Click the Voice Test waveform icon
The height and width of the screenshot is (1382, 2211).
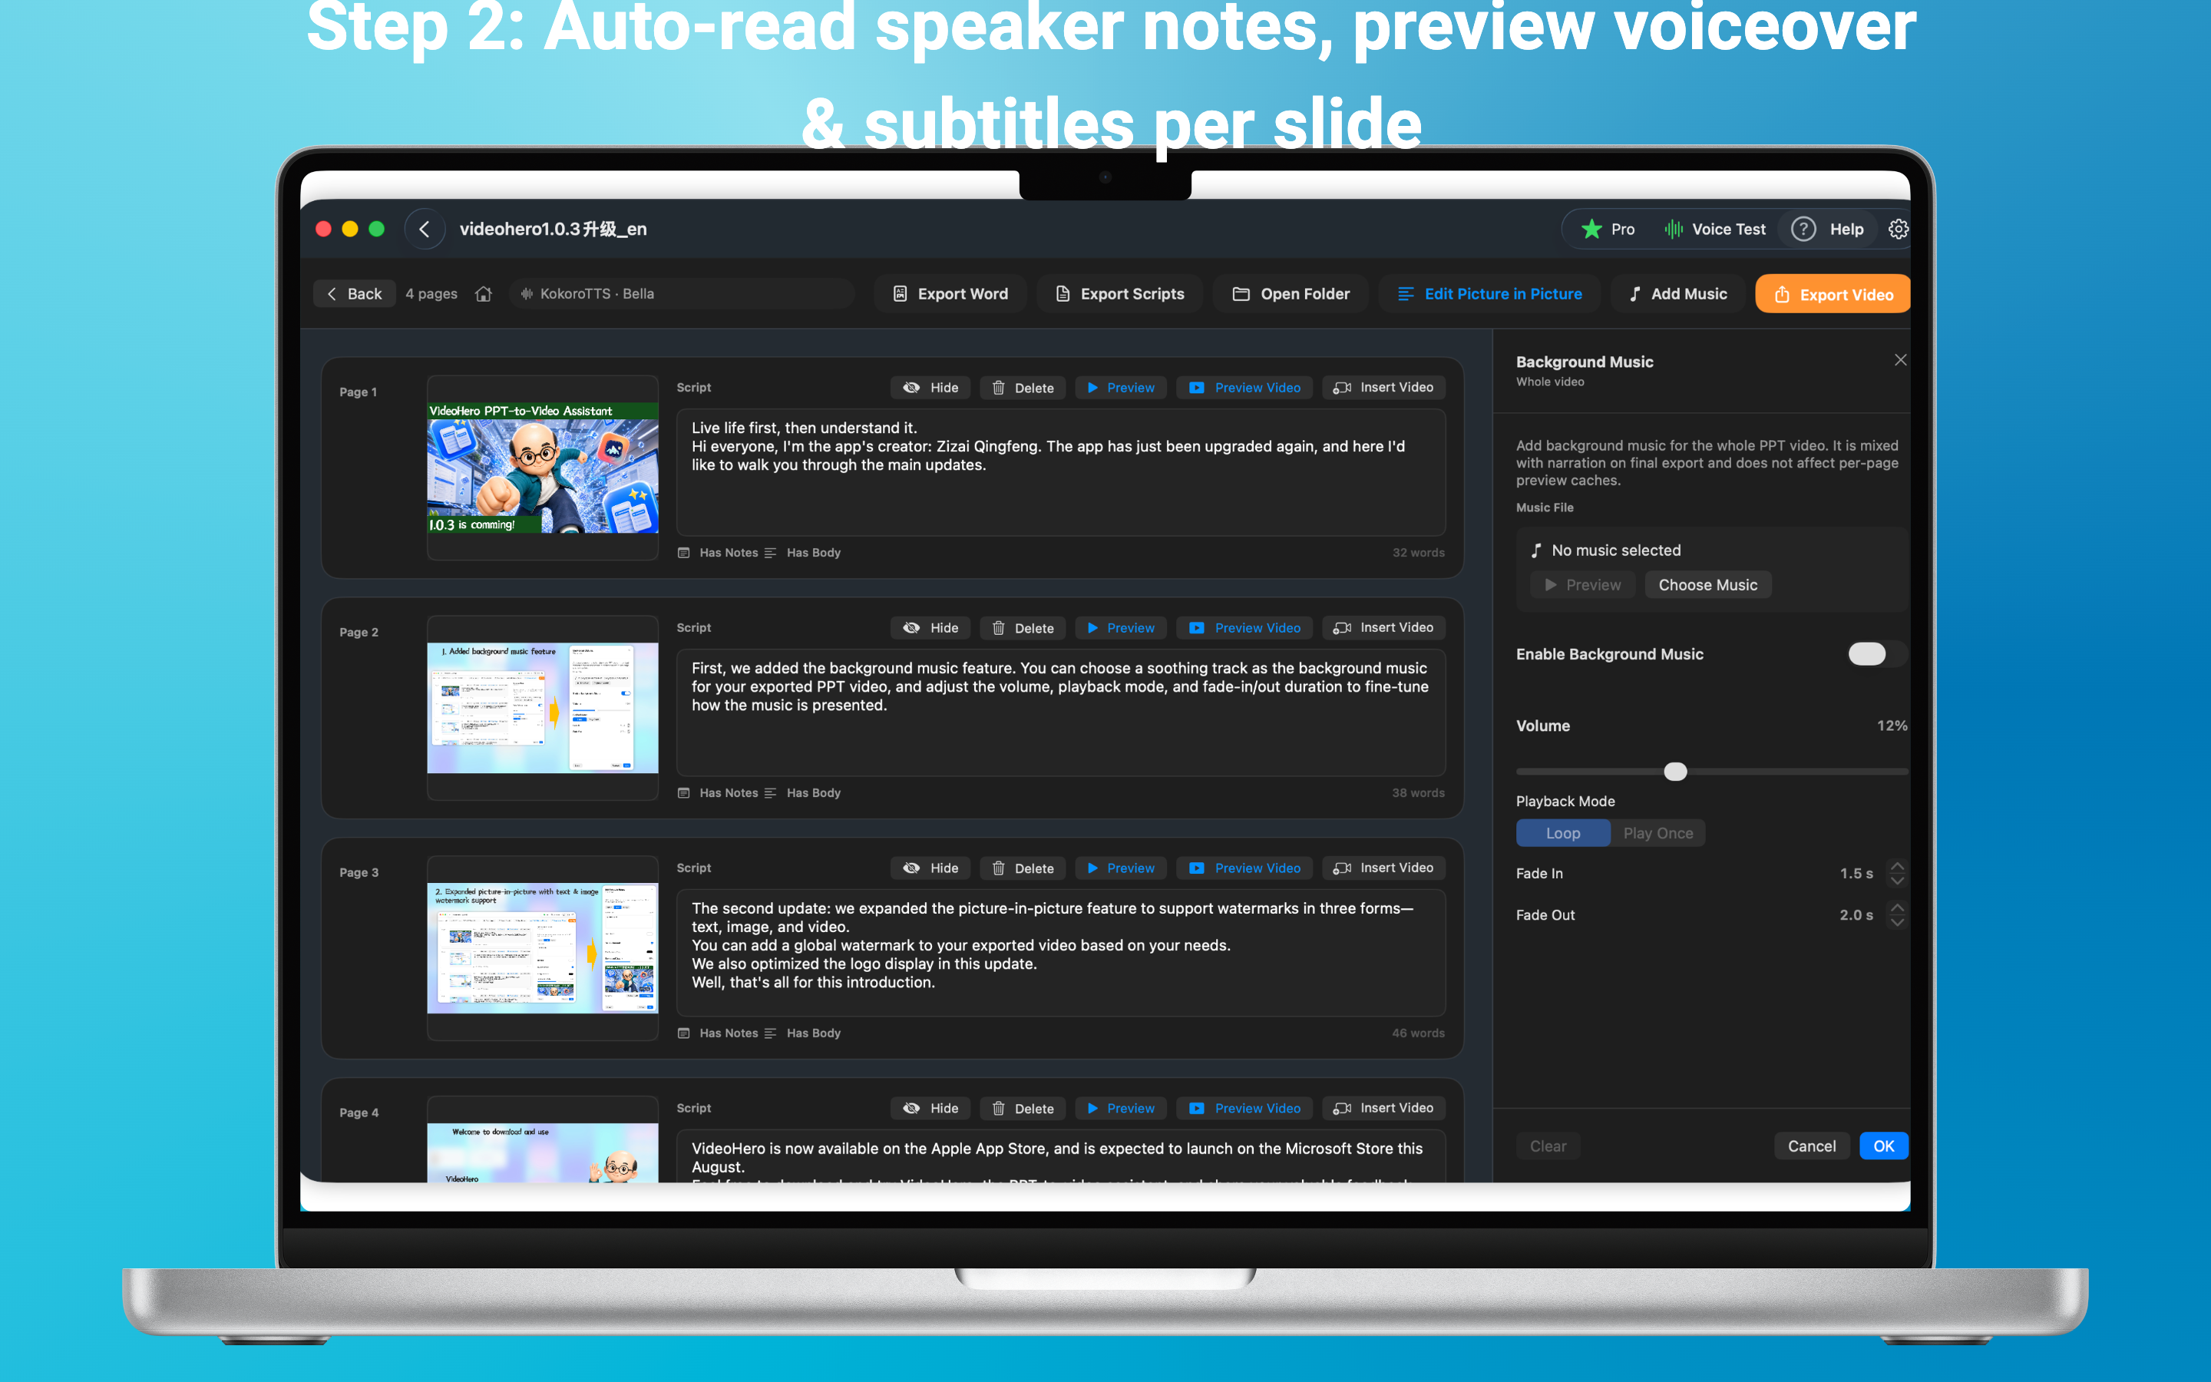pos(1673,230)
